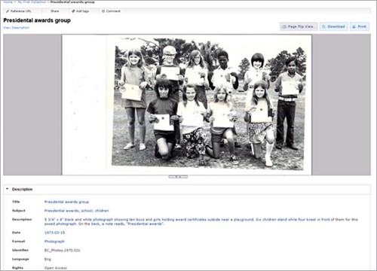The width and height of the screenshot is (377, 271).
Task: Click the Add tags tag icon
Action: point(73,11)
